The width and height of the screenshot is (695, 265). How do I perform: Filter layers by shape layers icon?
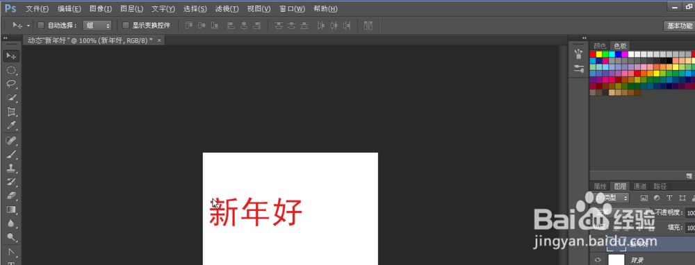(682, 198)
